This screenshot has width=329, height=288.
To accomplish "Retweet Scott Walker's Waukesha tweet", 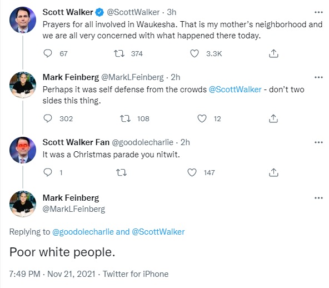I will (119, 53).
